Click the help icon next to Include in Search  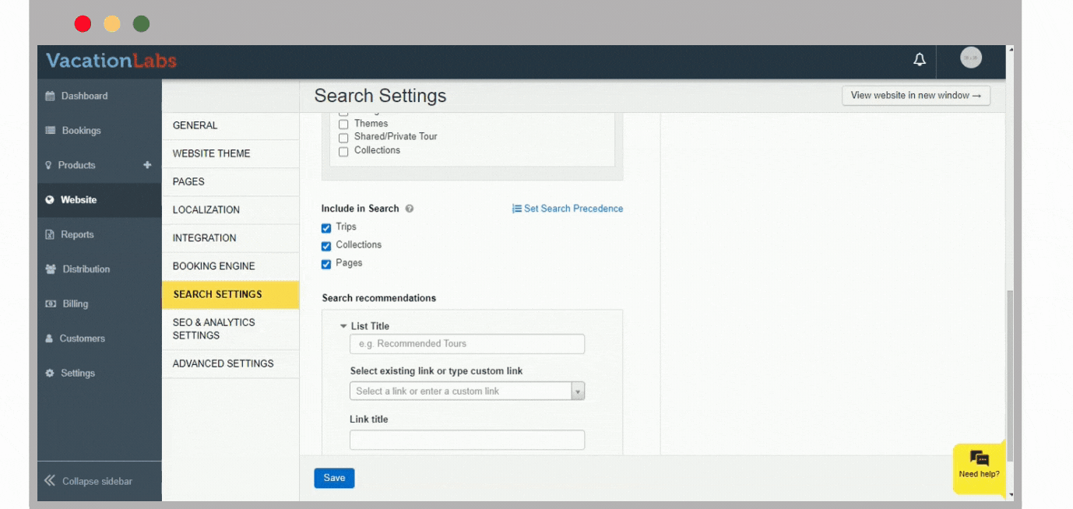point(410,209)
